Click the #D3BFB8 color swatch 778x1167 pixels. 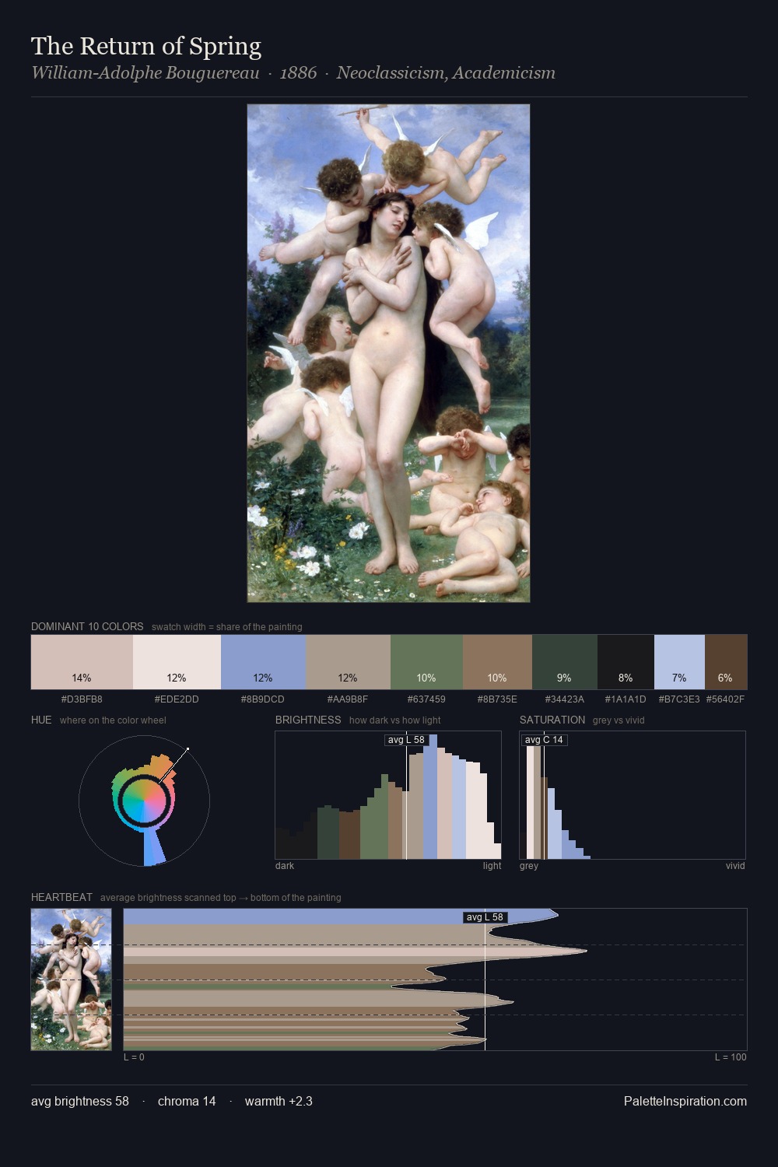click(82, 662)
